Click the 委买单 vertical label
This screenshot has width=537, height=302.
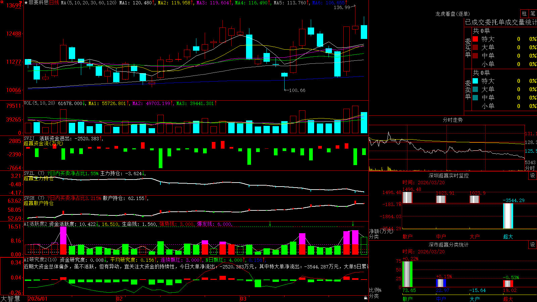(x=468, y=48)
